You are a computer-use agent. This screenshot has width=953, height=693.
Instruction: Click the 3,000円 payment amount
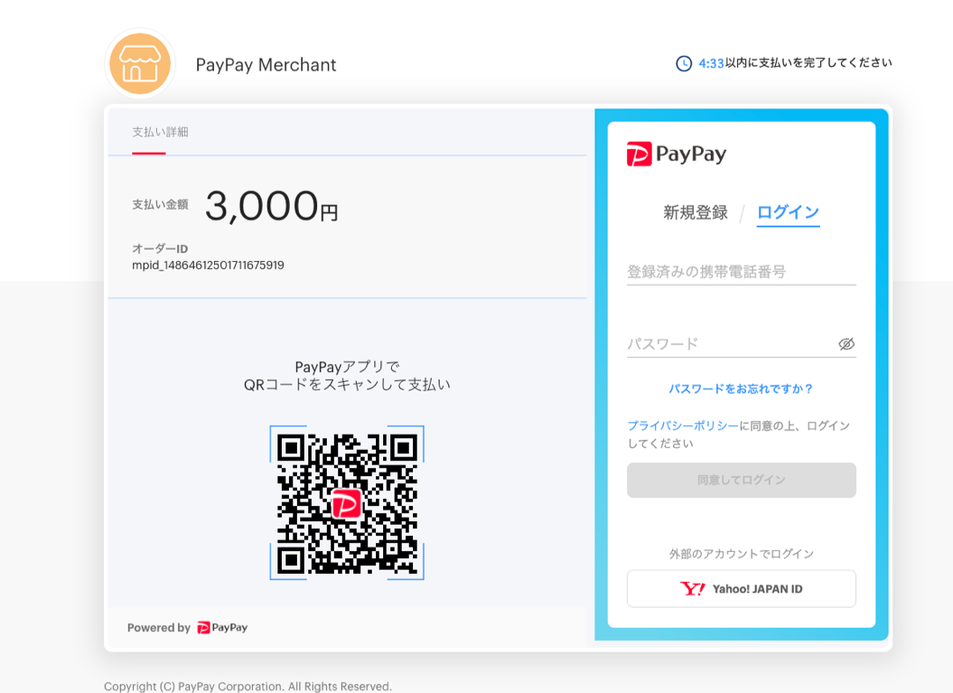272,206
